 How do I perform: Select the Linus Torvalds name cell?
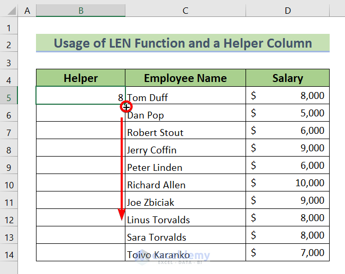[x=185, y=218]
